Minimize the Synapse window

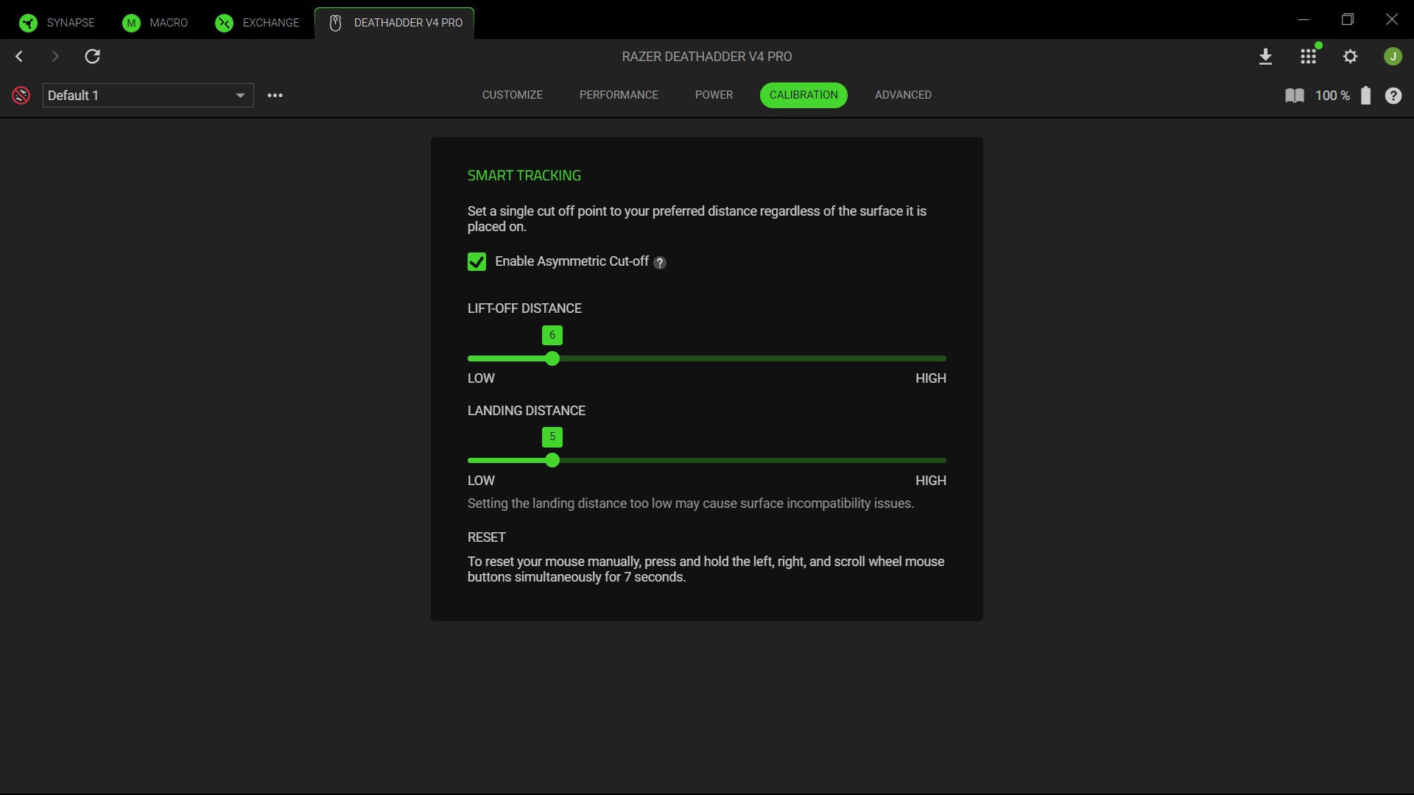1304,20
